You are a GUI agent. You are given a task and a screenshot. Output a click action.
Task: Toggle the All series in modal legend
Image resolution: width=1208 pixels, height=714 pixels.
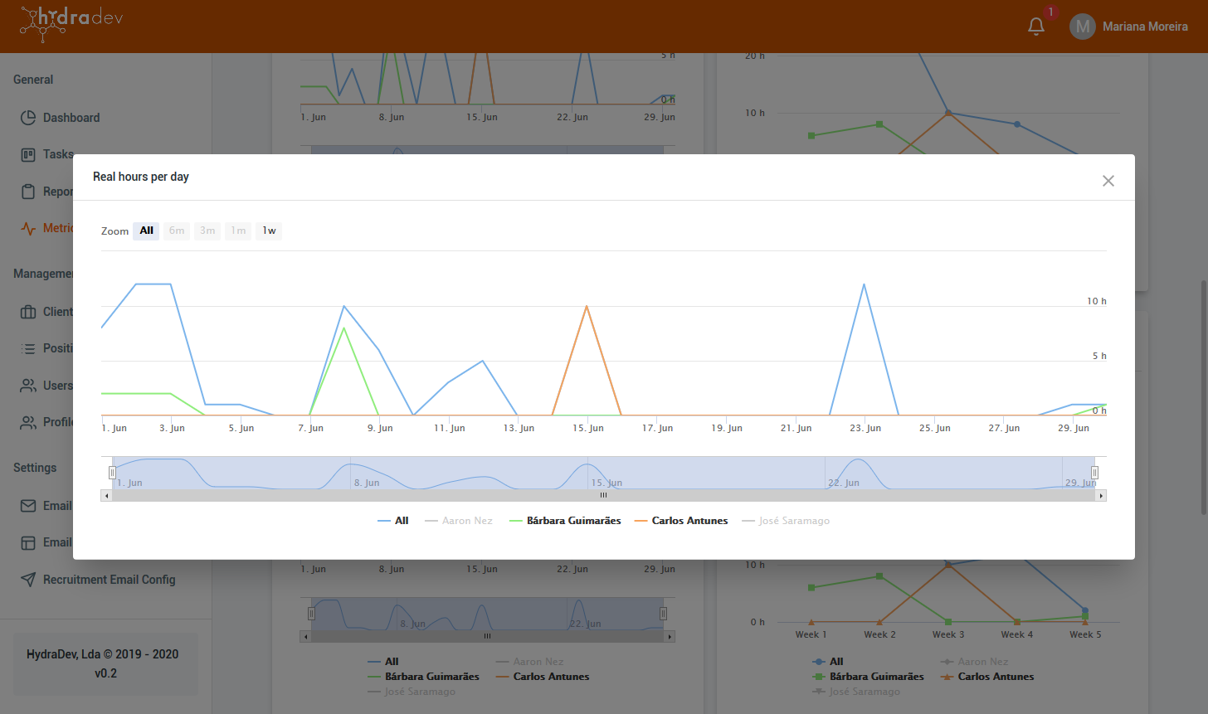pyautogui.click(x=393, y=521)
